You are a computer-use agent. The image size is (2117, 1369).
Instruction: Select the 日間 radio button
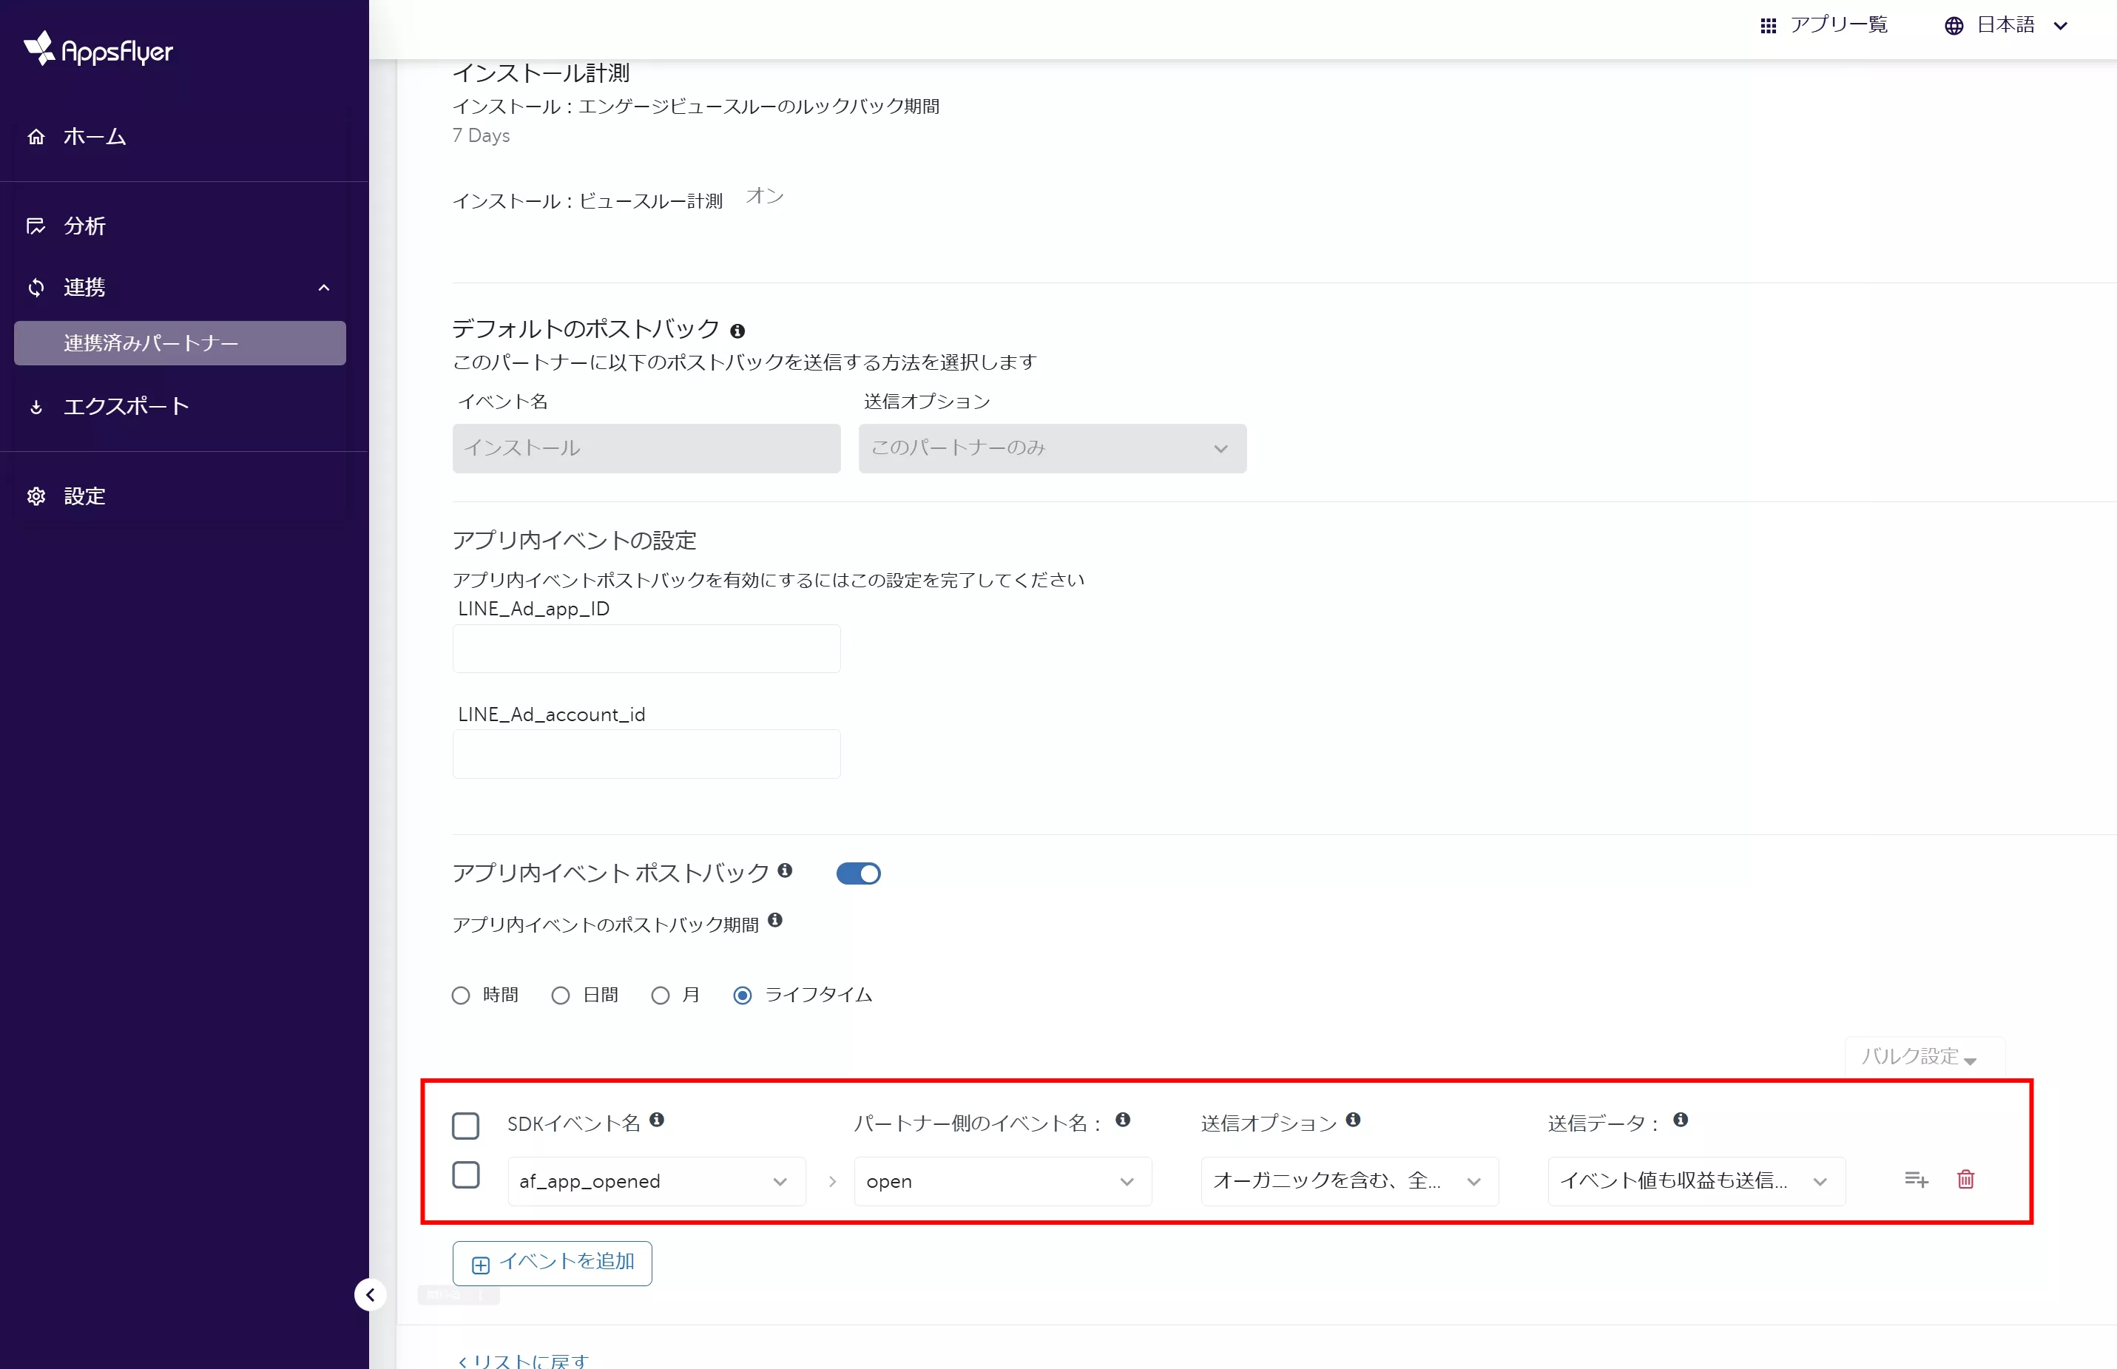tap(560, 996)
